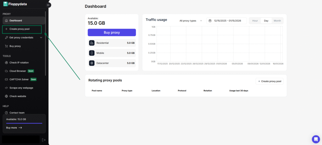Open the chat support bubble icon
Image resolution: width=322 pixels, height=145 pixels.
coord(315,139)
